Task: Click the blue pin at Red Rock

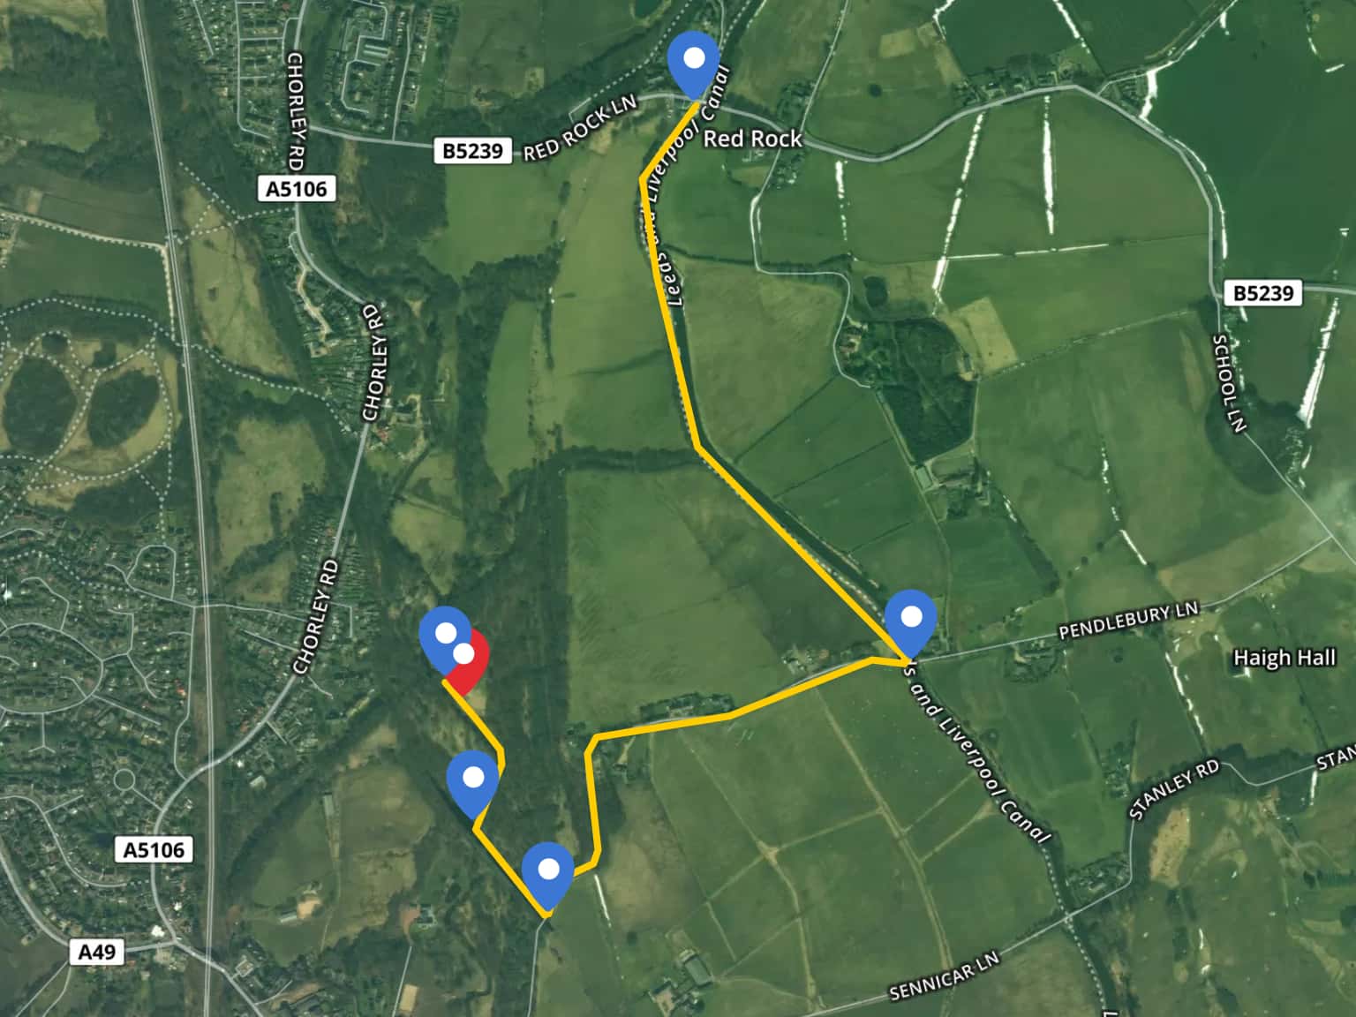Action: [695, 64]
